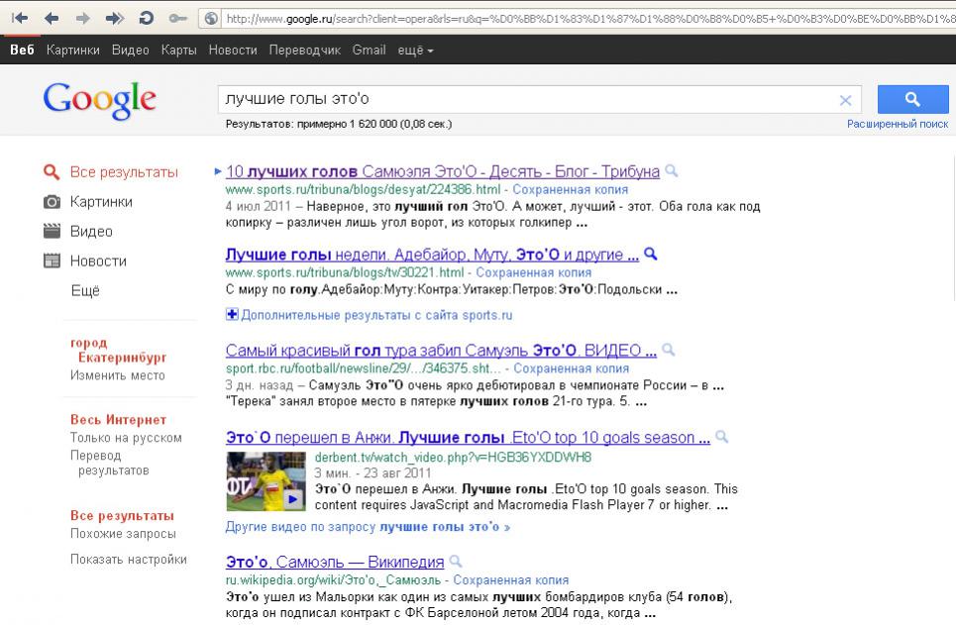956x625 pixels.
Task: Open cached copy of blogs/tv/30221 result
Action: tap(534, 272)
